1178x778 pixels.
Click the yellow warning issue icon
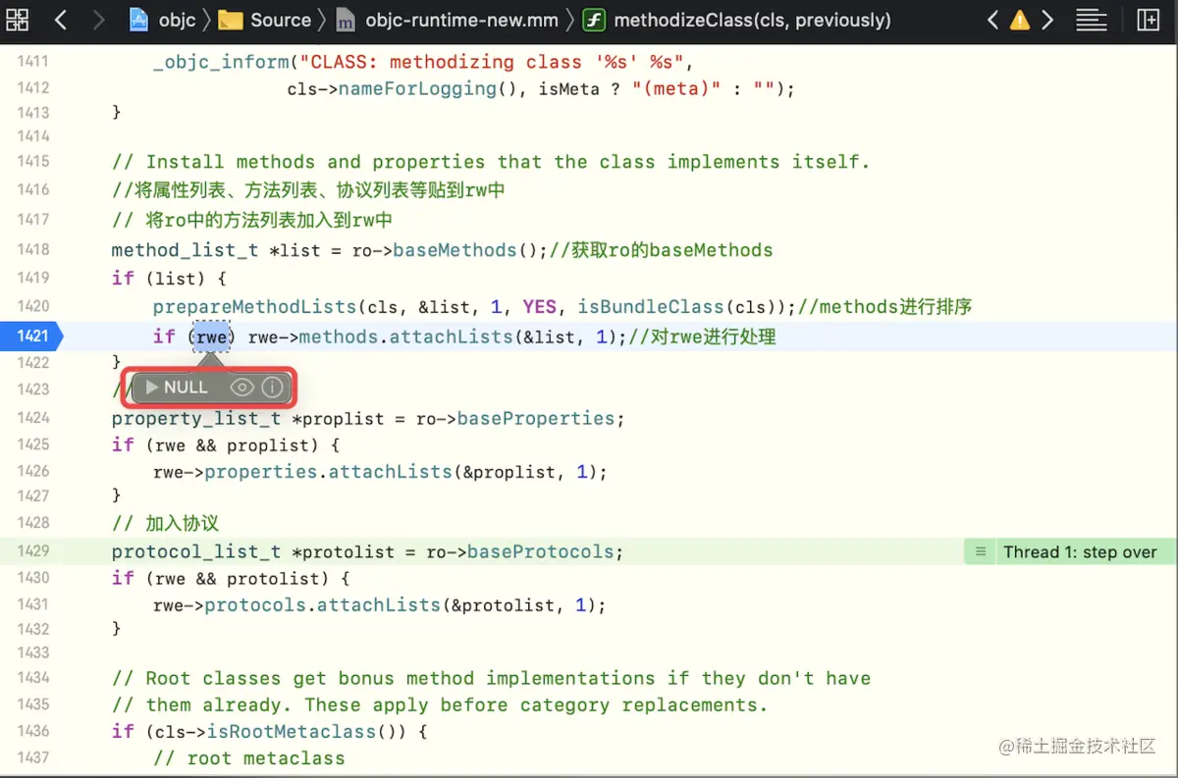[1020, 20]
